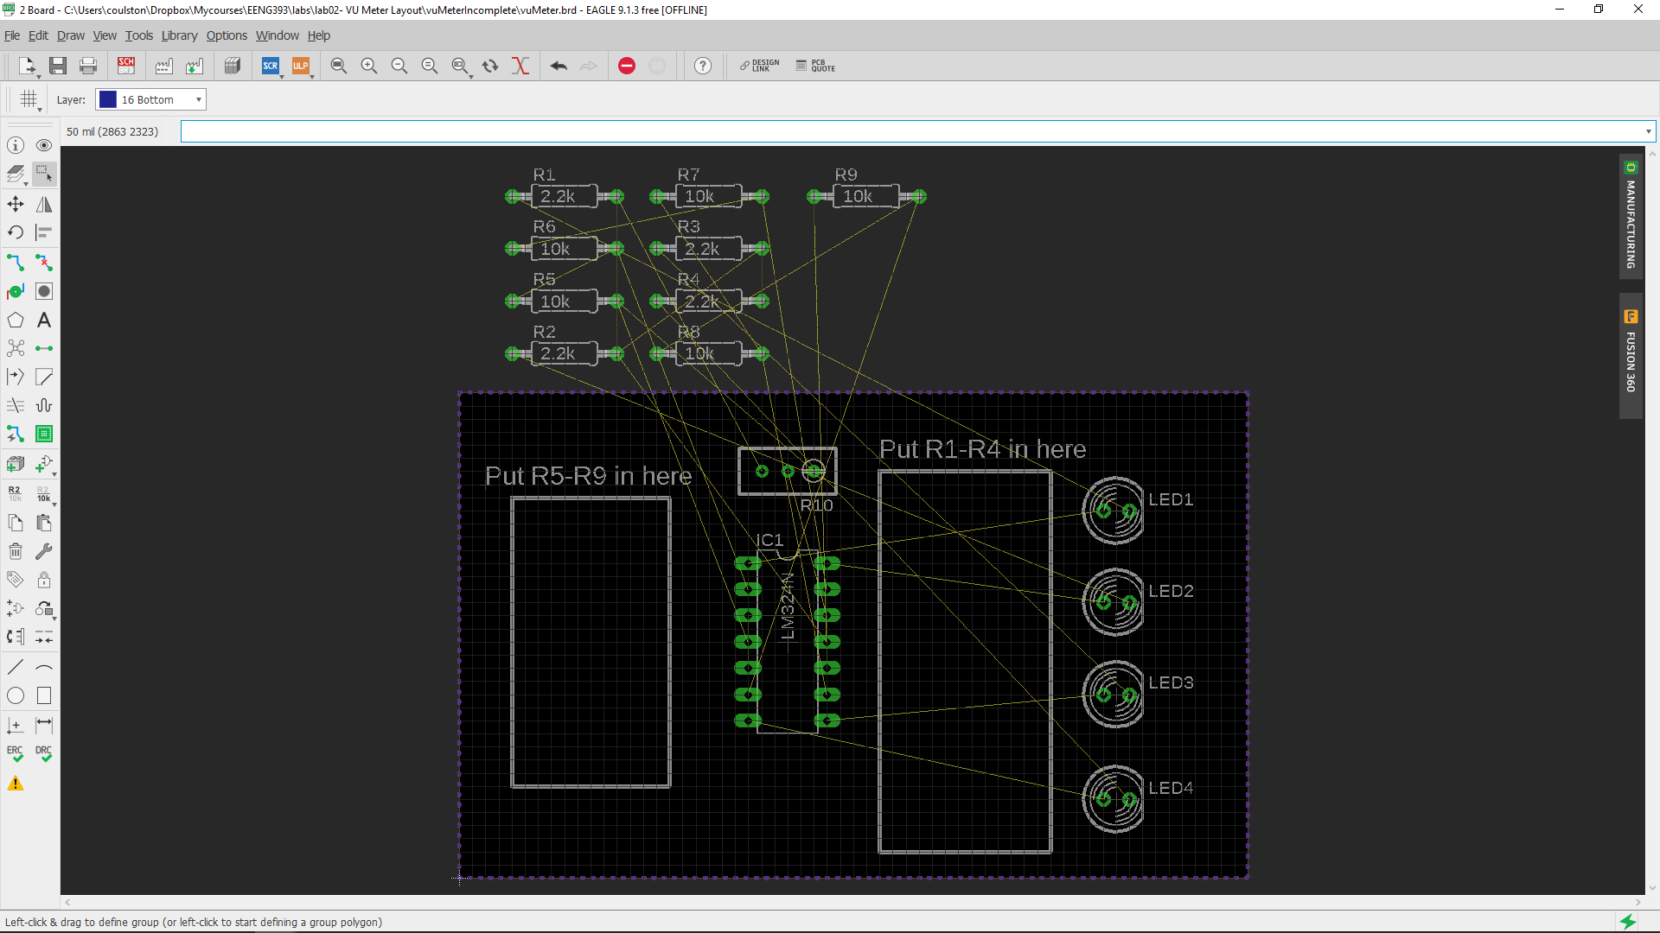The image size is (1660, 933).
Task: Select the Value tool
Action: [x=44, y=493]
